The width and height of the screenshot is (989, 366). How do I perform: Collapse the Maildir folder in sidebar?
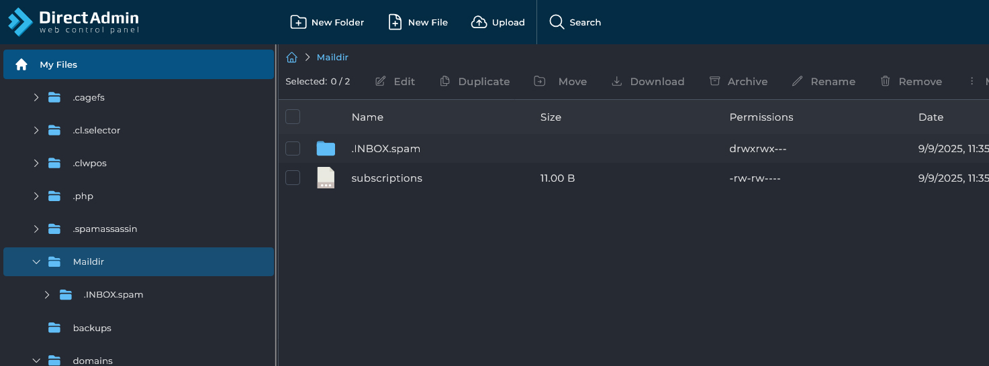pos(36,261)
